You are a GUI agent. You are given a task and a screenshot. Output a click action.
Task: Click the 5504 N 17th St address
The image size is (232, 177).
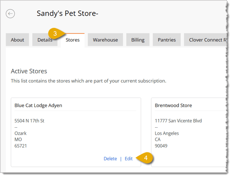point(29,121)
